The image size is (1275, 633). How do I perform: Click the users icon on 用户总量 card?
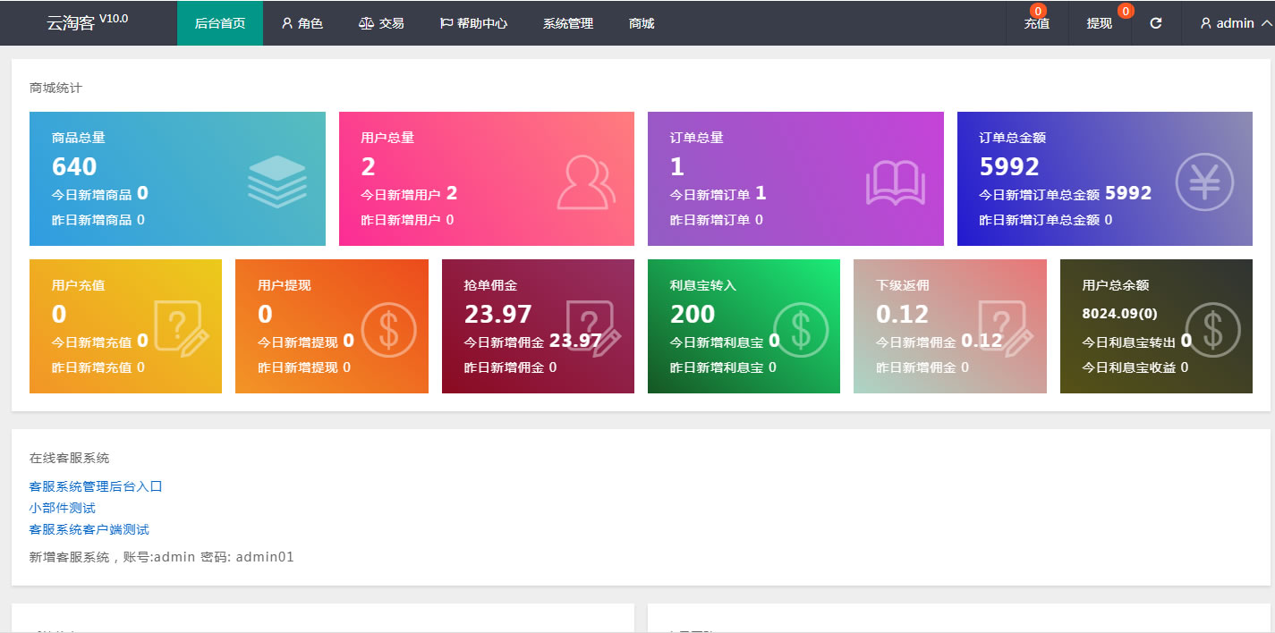(586, 181)
